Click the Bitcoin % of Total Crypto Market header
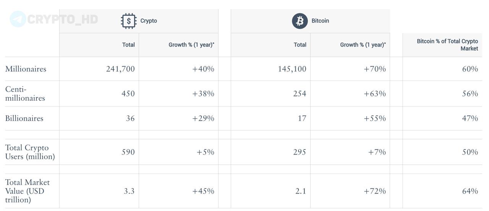The width and height of the screenshot is (489, 211). tap(447, 45)
